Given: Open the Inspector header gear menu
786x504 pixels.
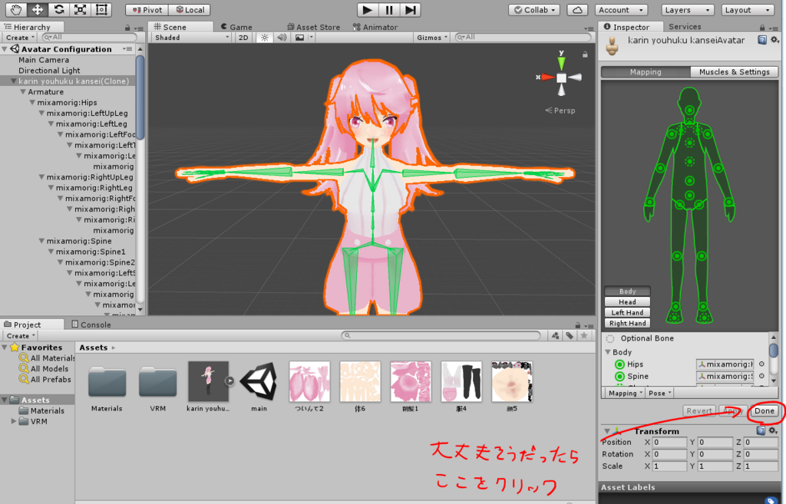Looking at the screenshot, I should (774, 40).
